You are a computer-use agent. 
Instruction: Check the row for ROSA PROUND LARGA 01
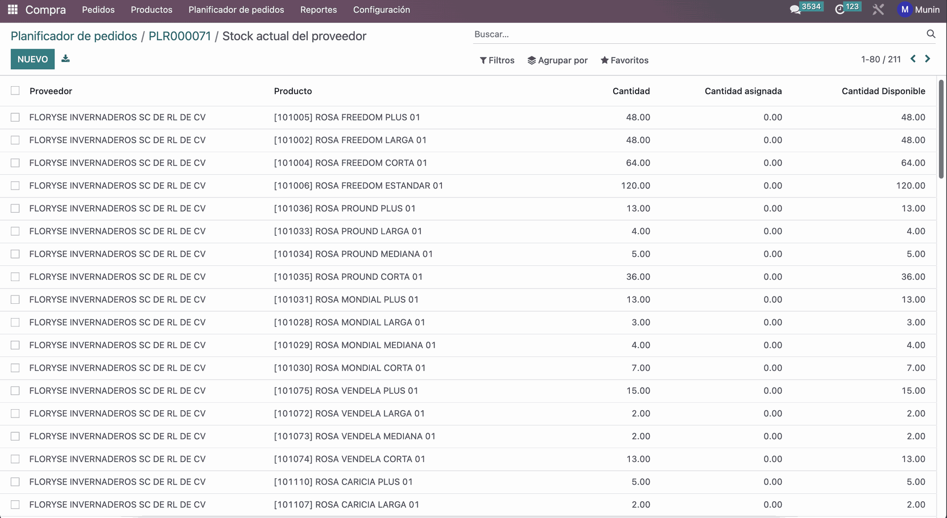pyautogui.click(x=15, y=231)
